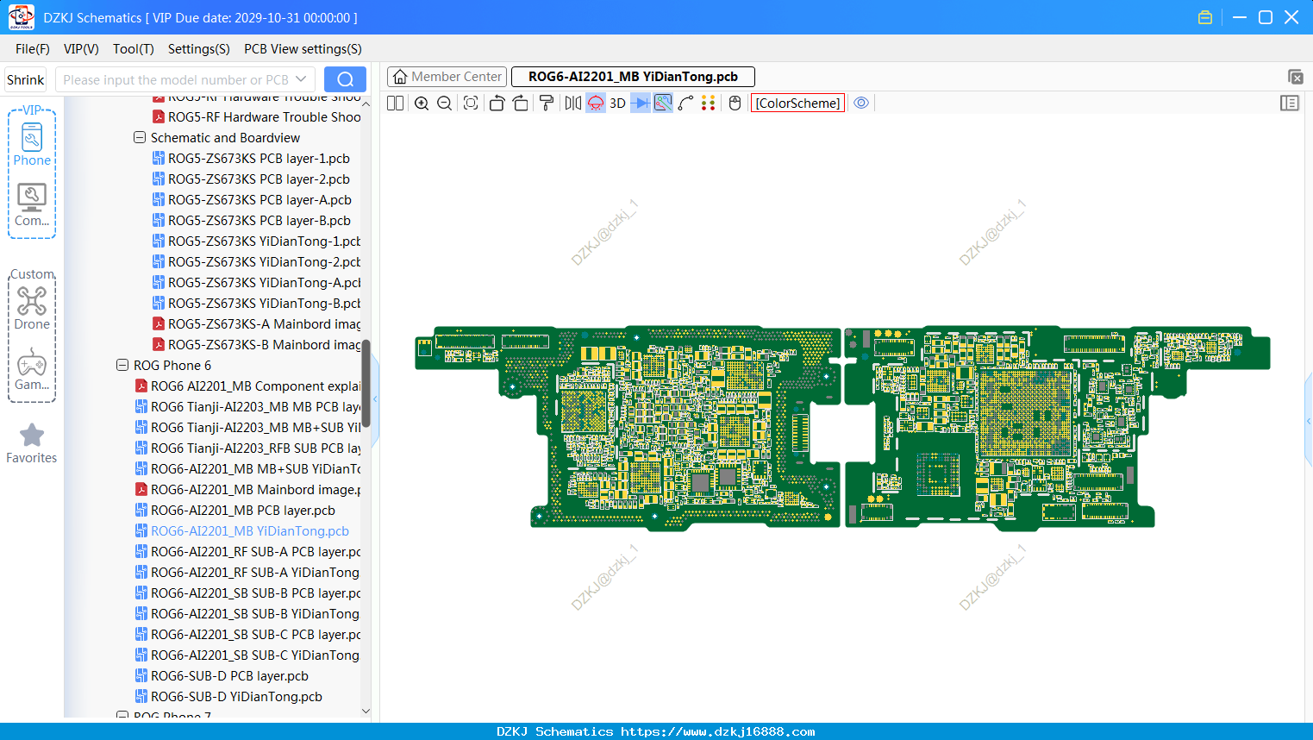Screen dimensions: 1313x740
Task: Collapse the ROG Phone 6 folder
Action: (x=122, y=365)
